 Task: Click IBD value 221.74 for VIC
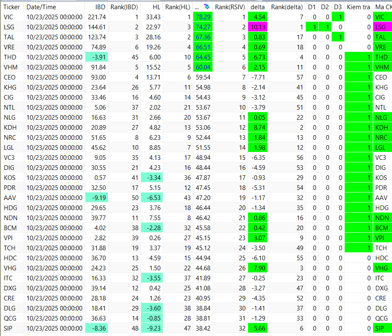click(x=97, y=17)
